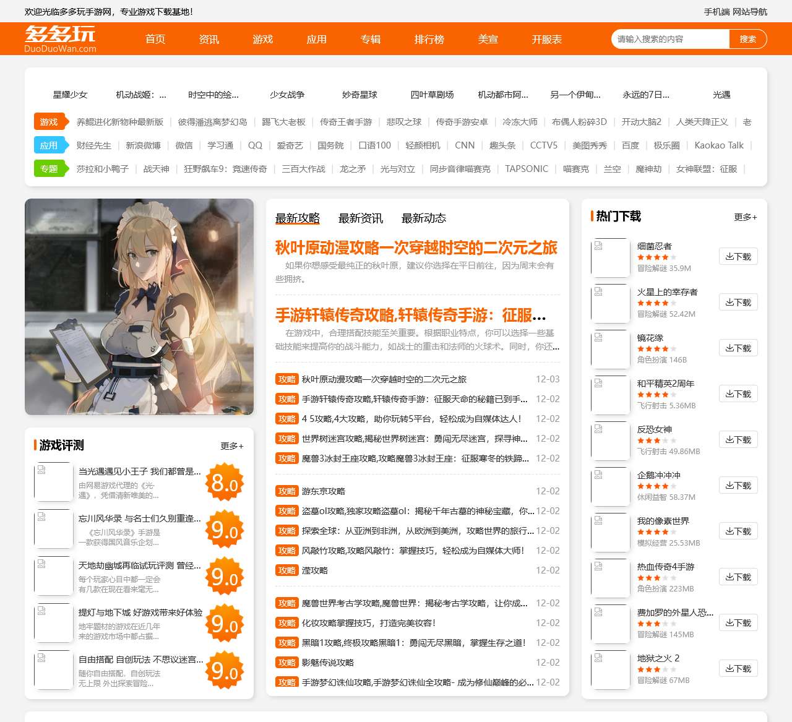The width and height of the screenshot is (792, 722).
Task: Click the 8.0 score badge for 光遇 review
Action: click(x=225, y=482)
